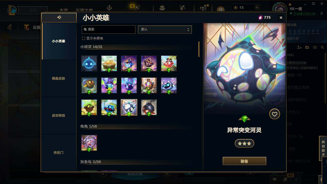Click the back arrow in modal header

[x=59, y=17]
